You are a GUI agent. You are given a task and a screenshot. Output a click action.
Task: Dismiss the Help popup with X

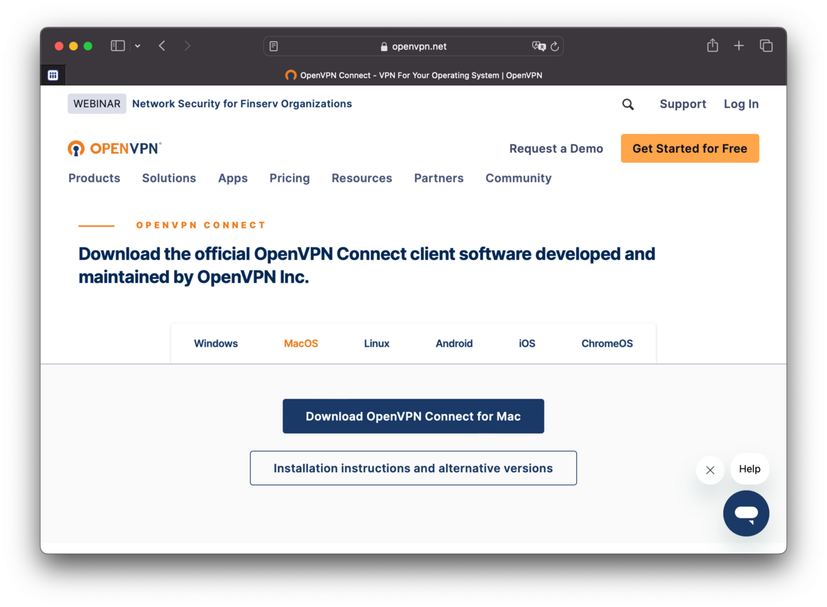(710, 470)
